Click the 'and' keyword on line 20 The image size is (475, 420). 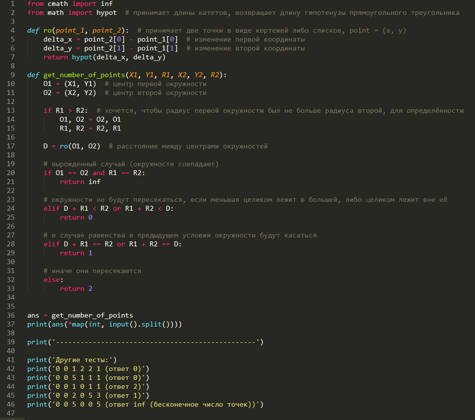(98, 173)
